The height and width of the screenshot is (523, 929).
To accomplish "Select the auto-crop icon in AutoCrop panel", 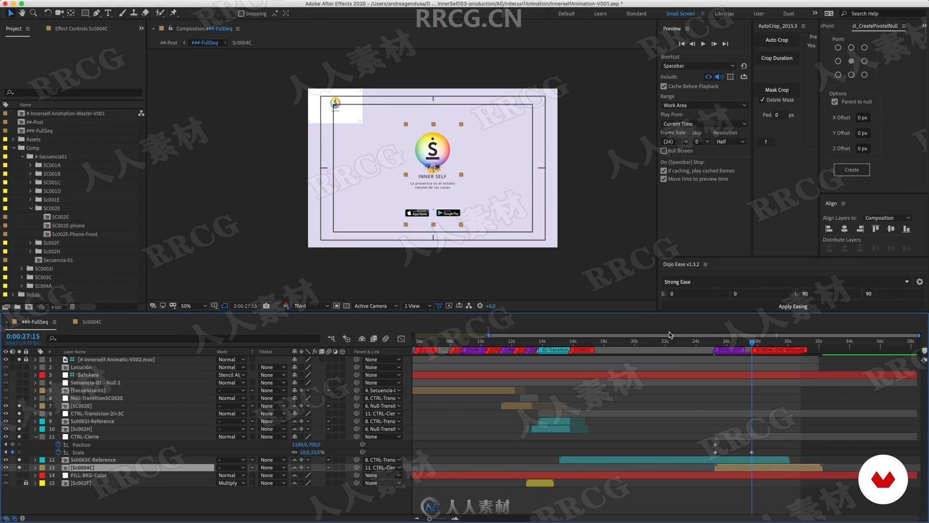I will (777, 40).
